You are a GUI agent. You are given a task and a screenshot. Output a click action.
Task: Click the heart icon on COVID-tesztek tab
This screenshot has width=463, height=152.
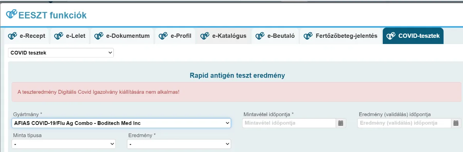click(391, 36)
